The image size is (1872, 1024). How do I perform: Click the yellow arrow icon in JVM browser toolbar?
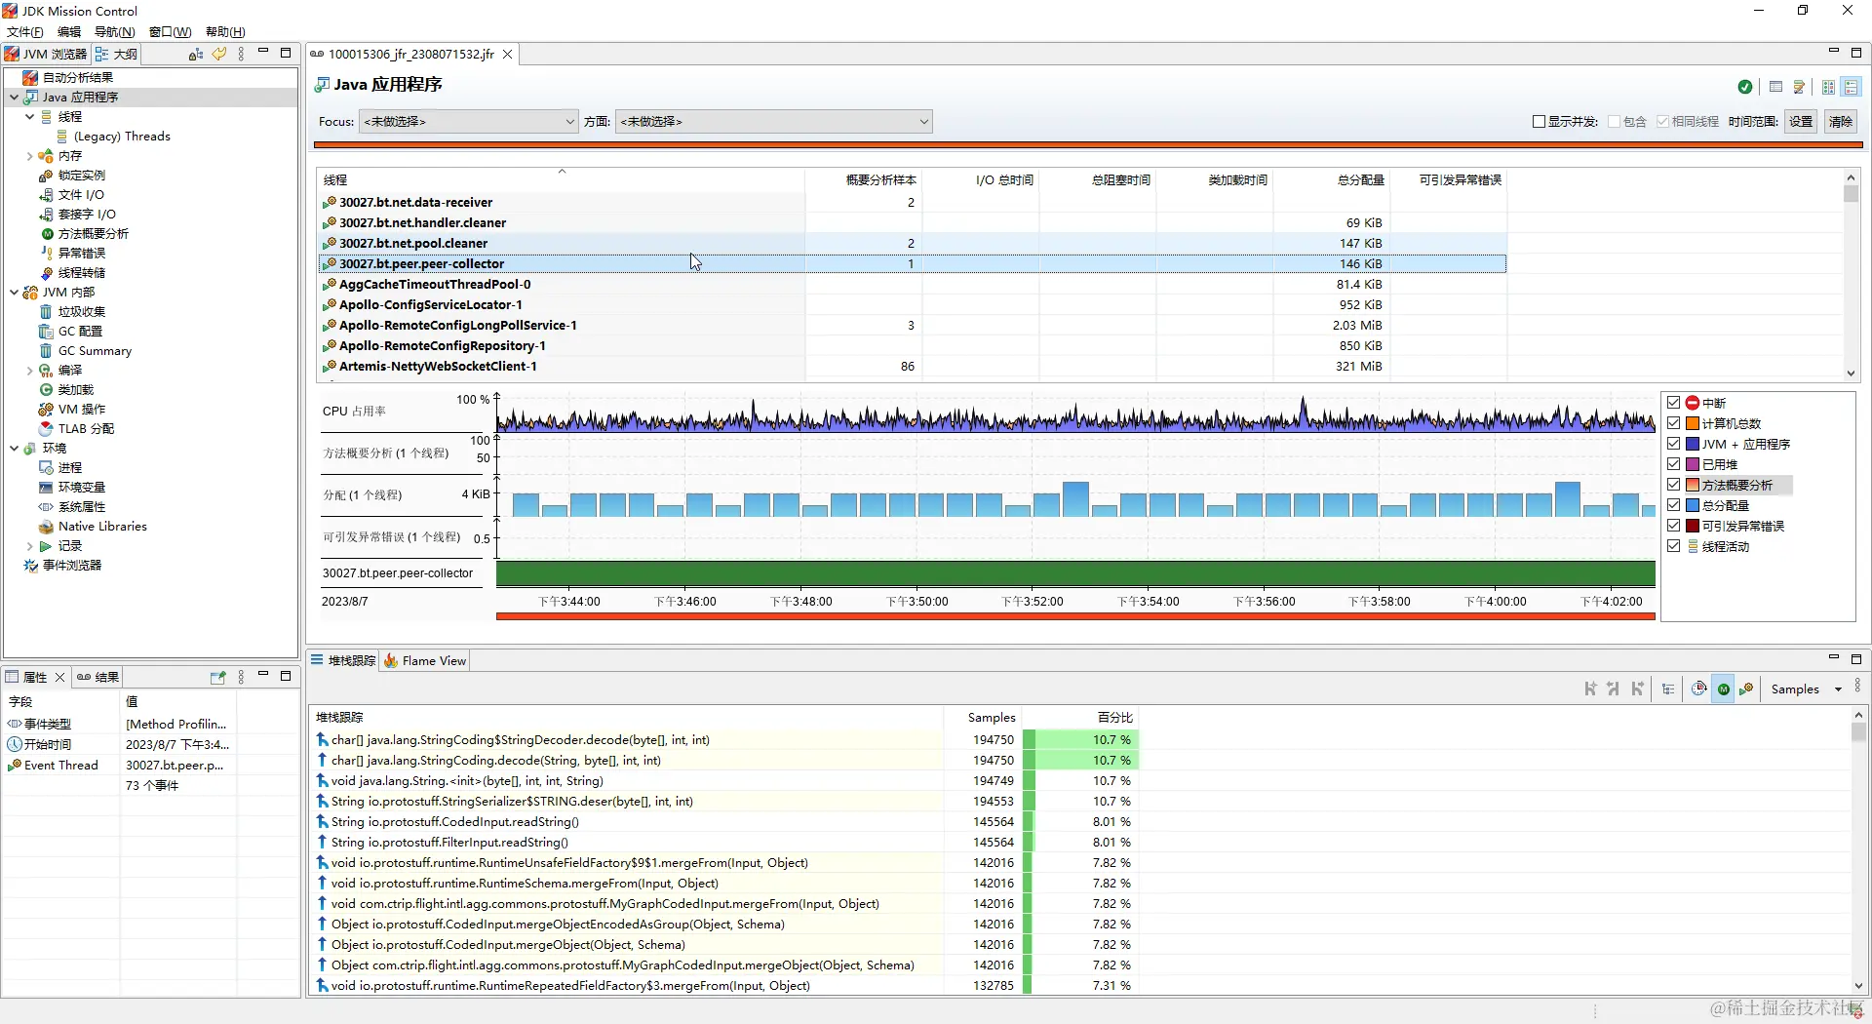coord(219,54)
